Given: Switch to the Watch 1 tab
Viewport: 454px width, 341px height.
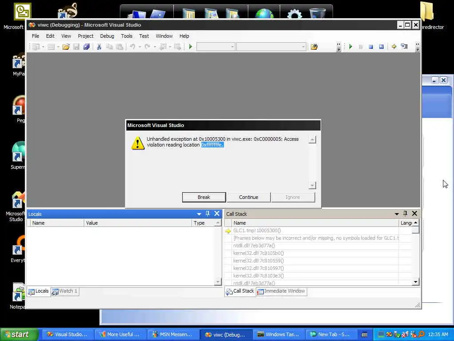Looking at the screenshot, I should point(65,291).
